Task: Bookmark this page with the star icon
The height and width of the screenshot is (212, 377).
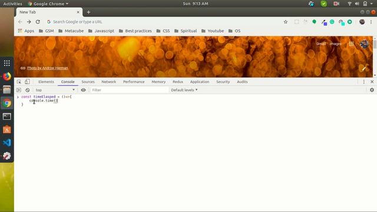Action: (x=285, y=22)
